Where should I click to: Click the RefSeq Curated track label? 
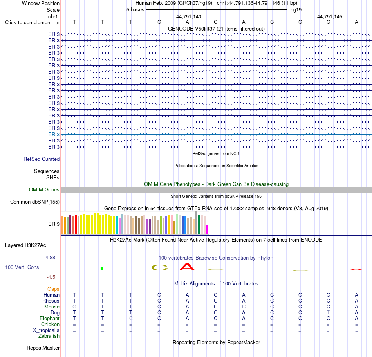click(42, 159)
